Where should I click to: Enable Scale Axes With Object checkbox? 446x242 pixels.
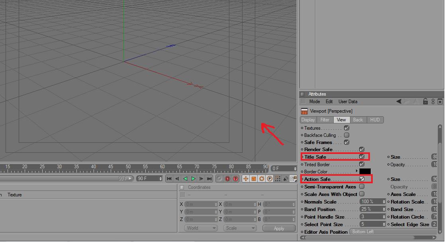coord(362,194)
